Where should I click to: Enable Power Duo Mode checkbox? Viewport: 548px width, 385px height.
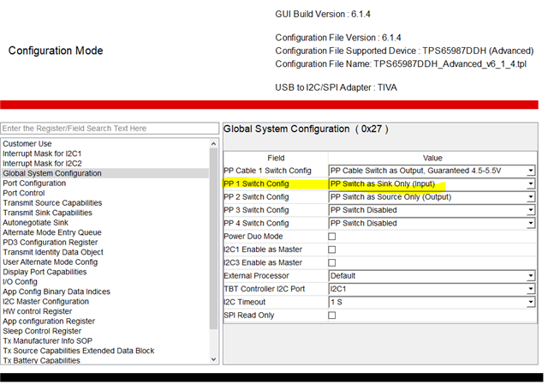point(332,237)
